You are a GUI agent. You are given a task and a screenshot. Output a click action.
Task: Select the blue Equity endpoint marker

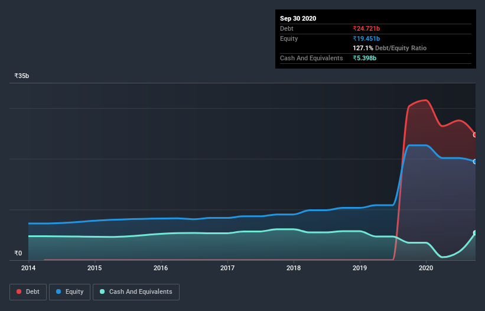[475, 161]
